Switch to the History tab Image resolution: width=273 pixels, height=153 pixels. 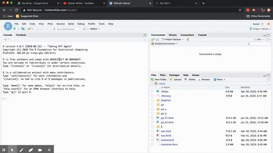[173, 35]
